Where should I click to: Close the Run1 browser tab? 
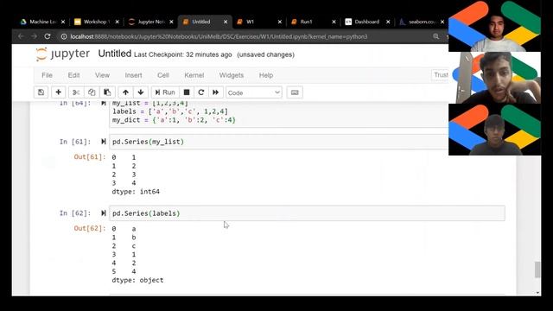coord(334,22)
